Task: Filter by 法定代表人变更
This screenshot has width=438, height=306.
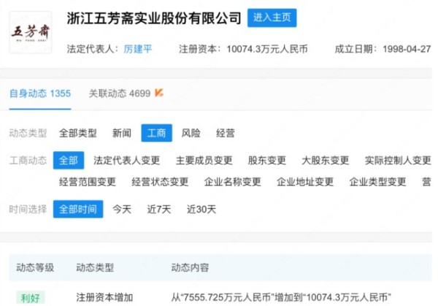Action: 126,161
